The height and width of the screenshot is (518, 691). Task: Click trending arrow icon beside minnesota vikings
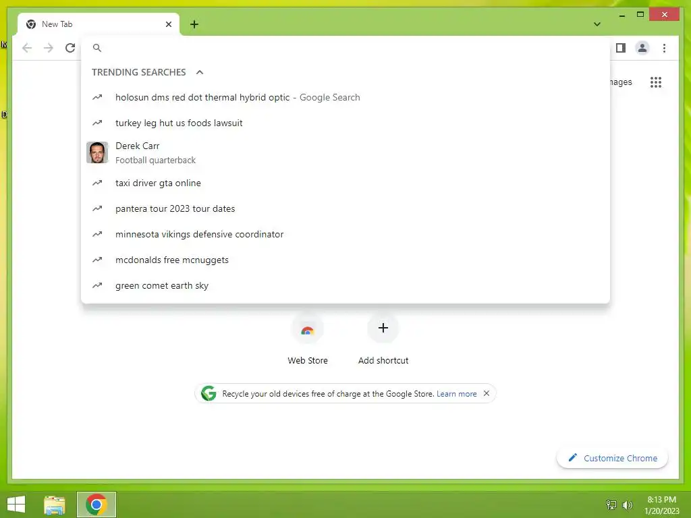pos(97,234)
